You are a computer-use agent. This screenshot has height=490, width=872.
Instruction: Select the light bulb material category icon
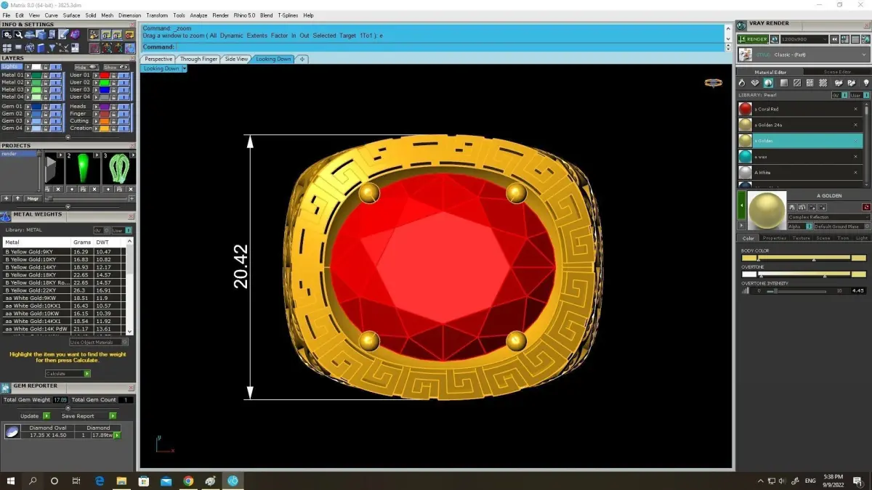(x=866, y=83)
